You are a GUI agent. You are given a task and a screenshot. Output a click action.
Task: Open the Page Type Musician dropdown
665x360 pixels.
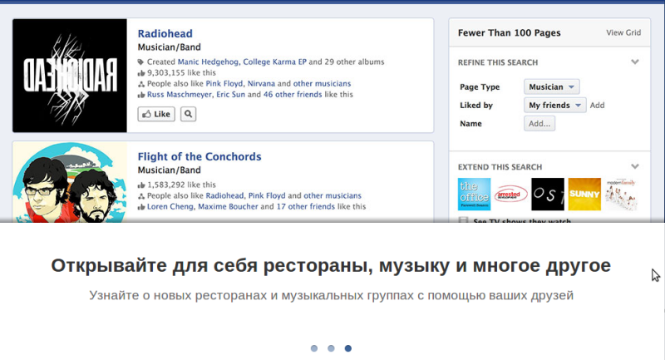pos(551,87)
